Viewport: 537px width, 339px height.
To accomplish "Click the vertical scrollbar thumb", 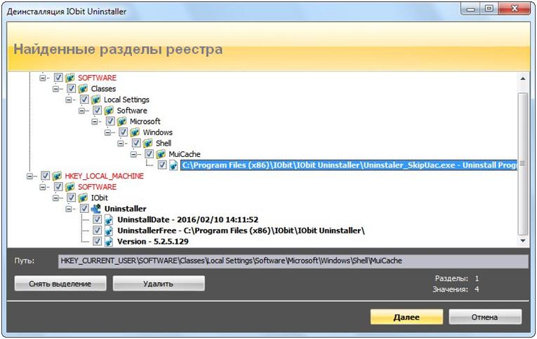I will coord(523,164).
